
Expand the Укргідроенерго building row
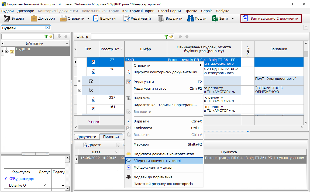coord(80,81)
